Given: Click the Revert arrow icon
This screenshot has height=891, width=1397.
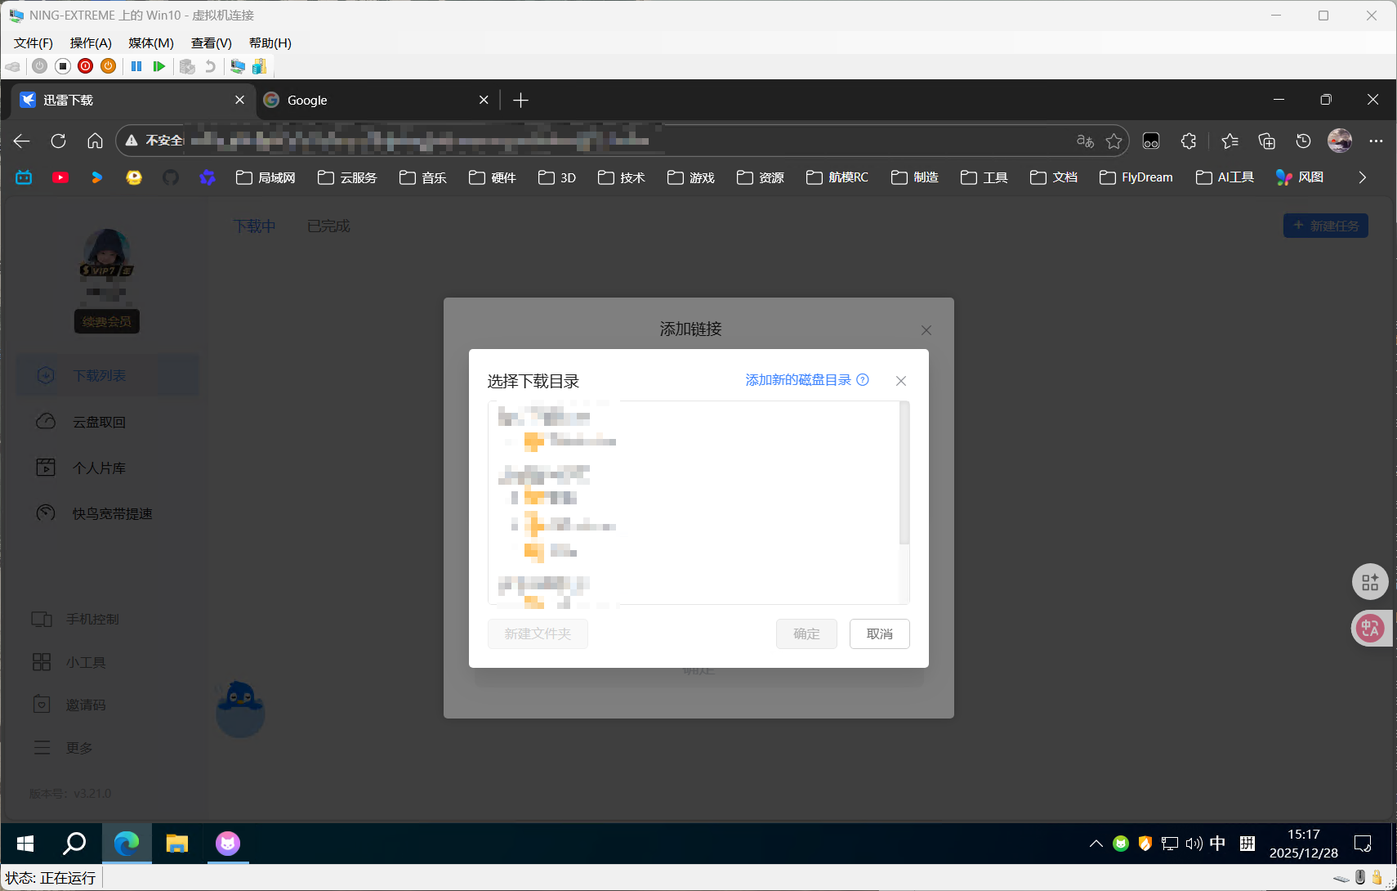Looking at the screenshot, I should click(x=210, y=66).
